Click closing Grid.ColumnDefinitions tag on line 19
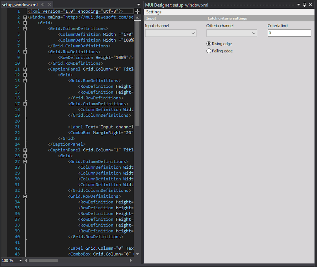The height and width of the screenshot is (267, 317). pos(99,115)
